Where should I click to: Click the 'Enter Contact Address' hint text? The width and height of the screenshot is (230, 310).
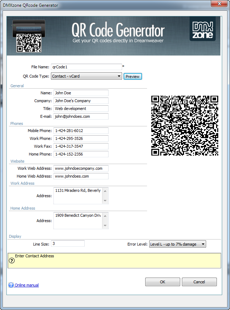click(x=35, y=256)
